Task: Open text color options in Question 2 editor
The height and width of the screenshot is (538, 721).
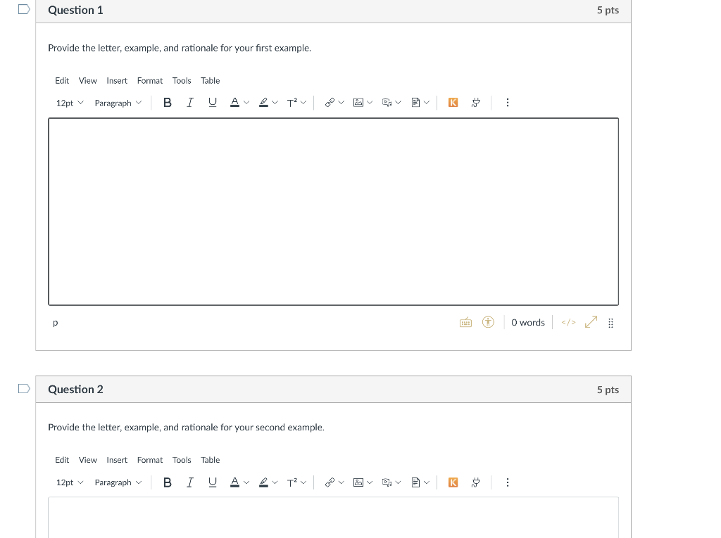Action: click(x=246, y=482)
